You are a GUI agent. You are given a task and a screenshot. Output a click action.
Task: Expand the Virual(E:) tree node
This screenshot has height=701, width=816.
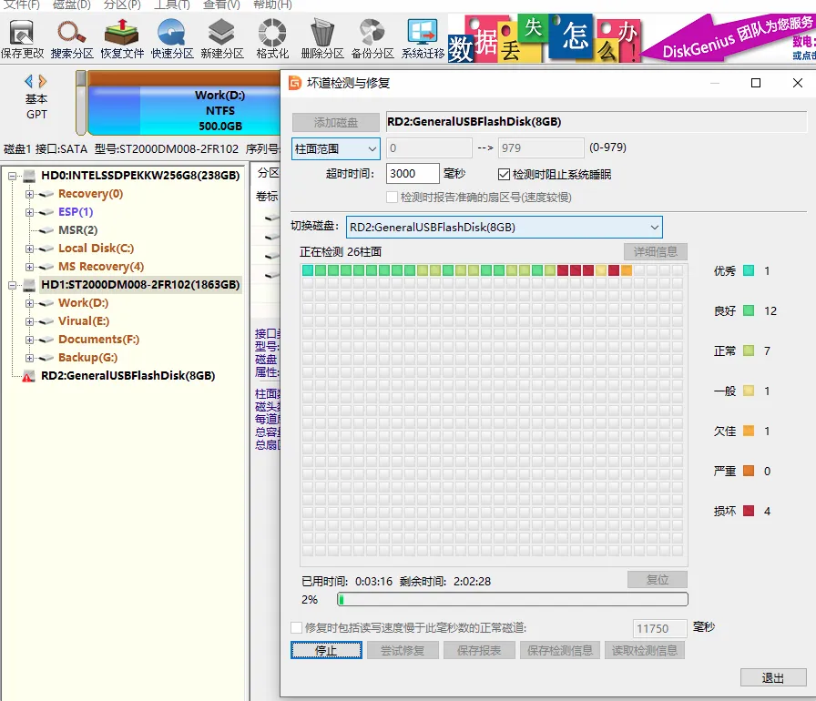(x=30, y=321)
